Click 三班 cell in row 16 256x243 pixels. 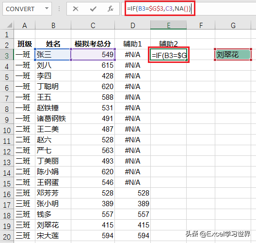click(25, 193)
